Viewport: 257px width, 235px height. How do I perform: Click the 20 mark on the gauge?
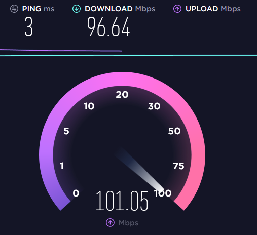pos(122,95)
